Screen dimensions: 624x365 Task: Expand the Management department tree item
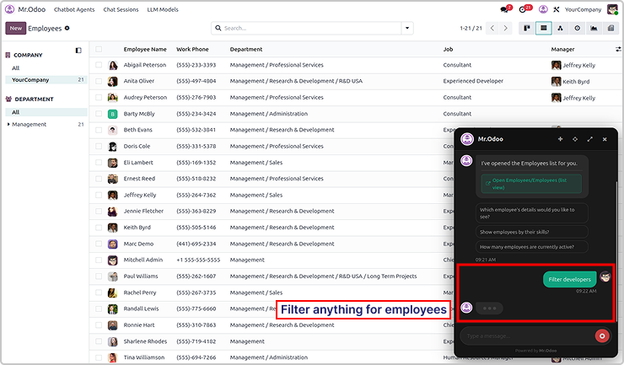(8, 125)
